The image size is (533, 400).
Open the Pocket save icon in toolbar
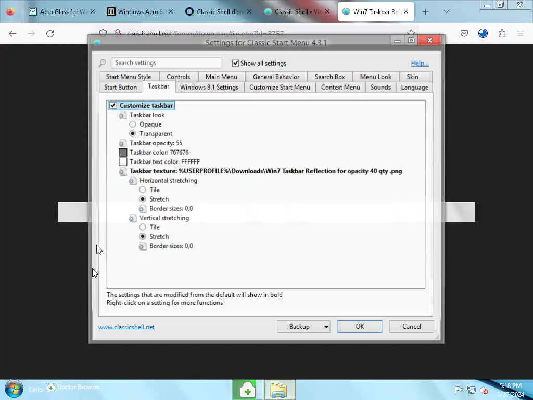click(x=464, y=33)
